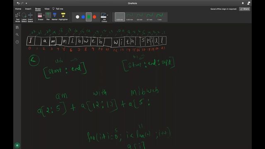Expand the Ink Colour dropdown arrow
Image resolution: width=265 pixels, height=149 pixels.
coord(108,15)
